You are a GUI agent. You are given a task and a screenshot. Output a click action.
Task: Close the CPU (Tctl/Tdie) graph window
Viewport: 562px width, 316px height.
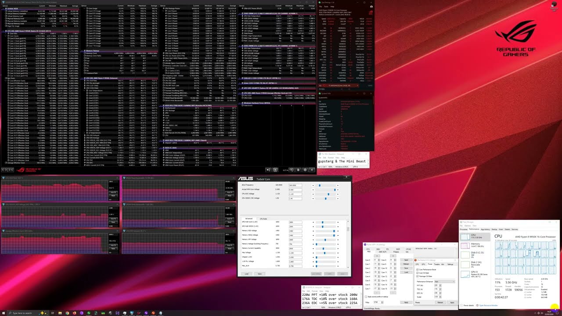[117, 178]
